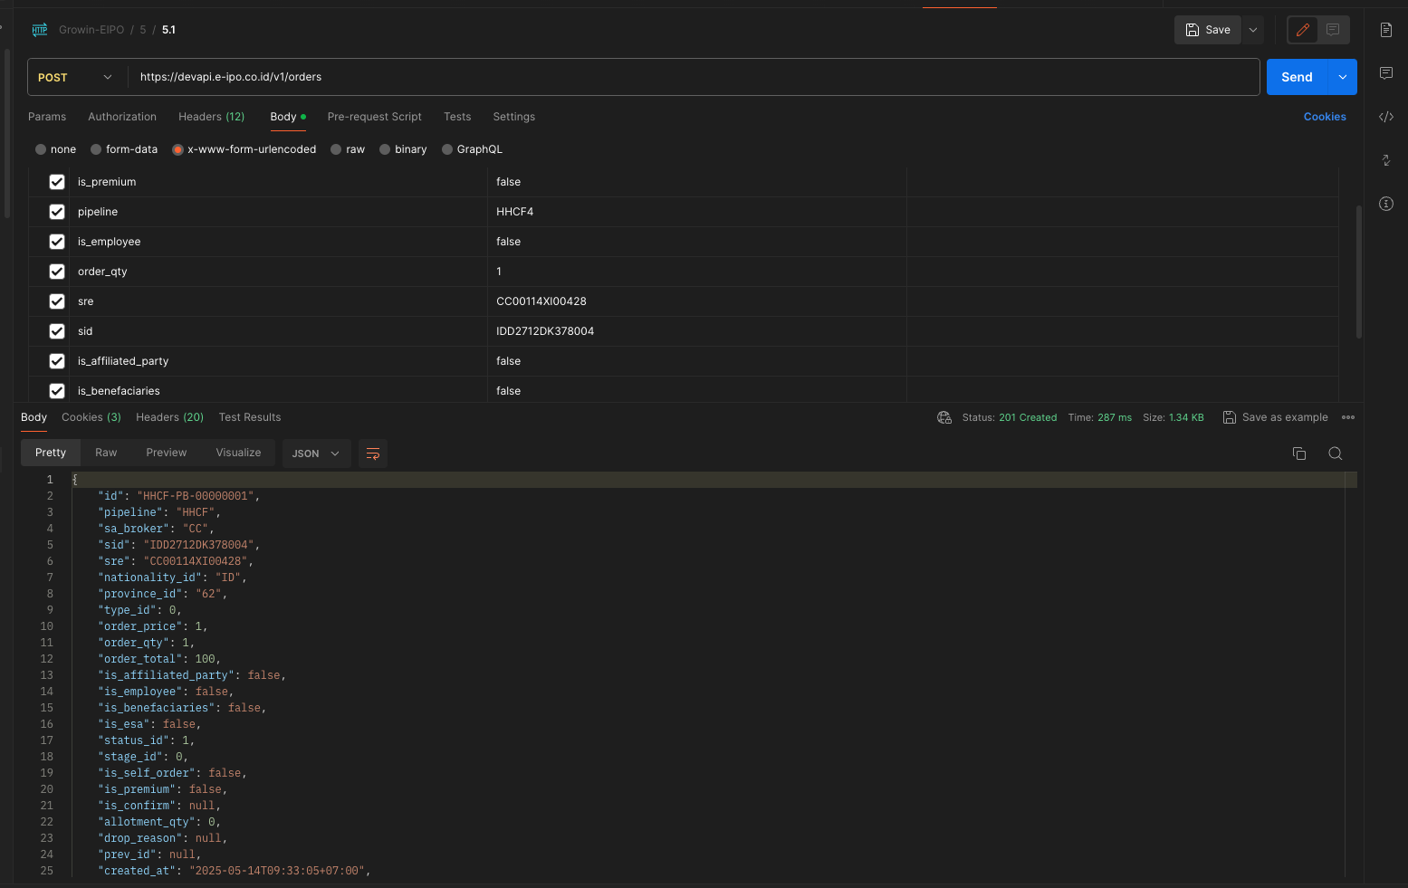This screenshot has height=888, width=1408.
Task: Select the raw body type radio
Action: point(336,149)
